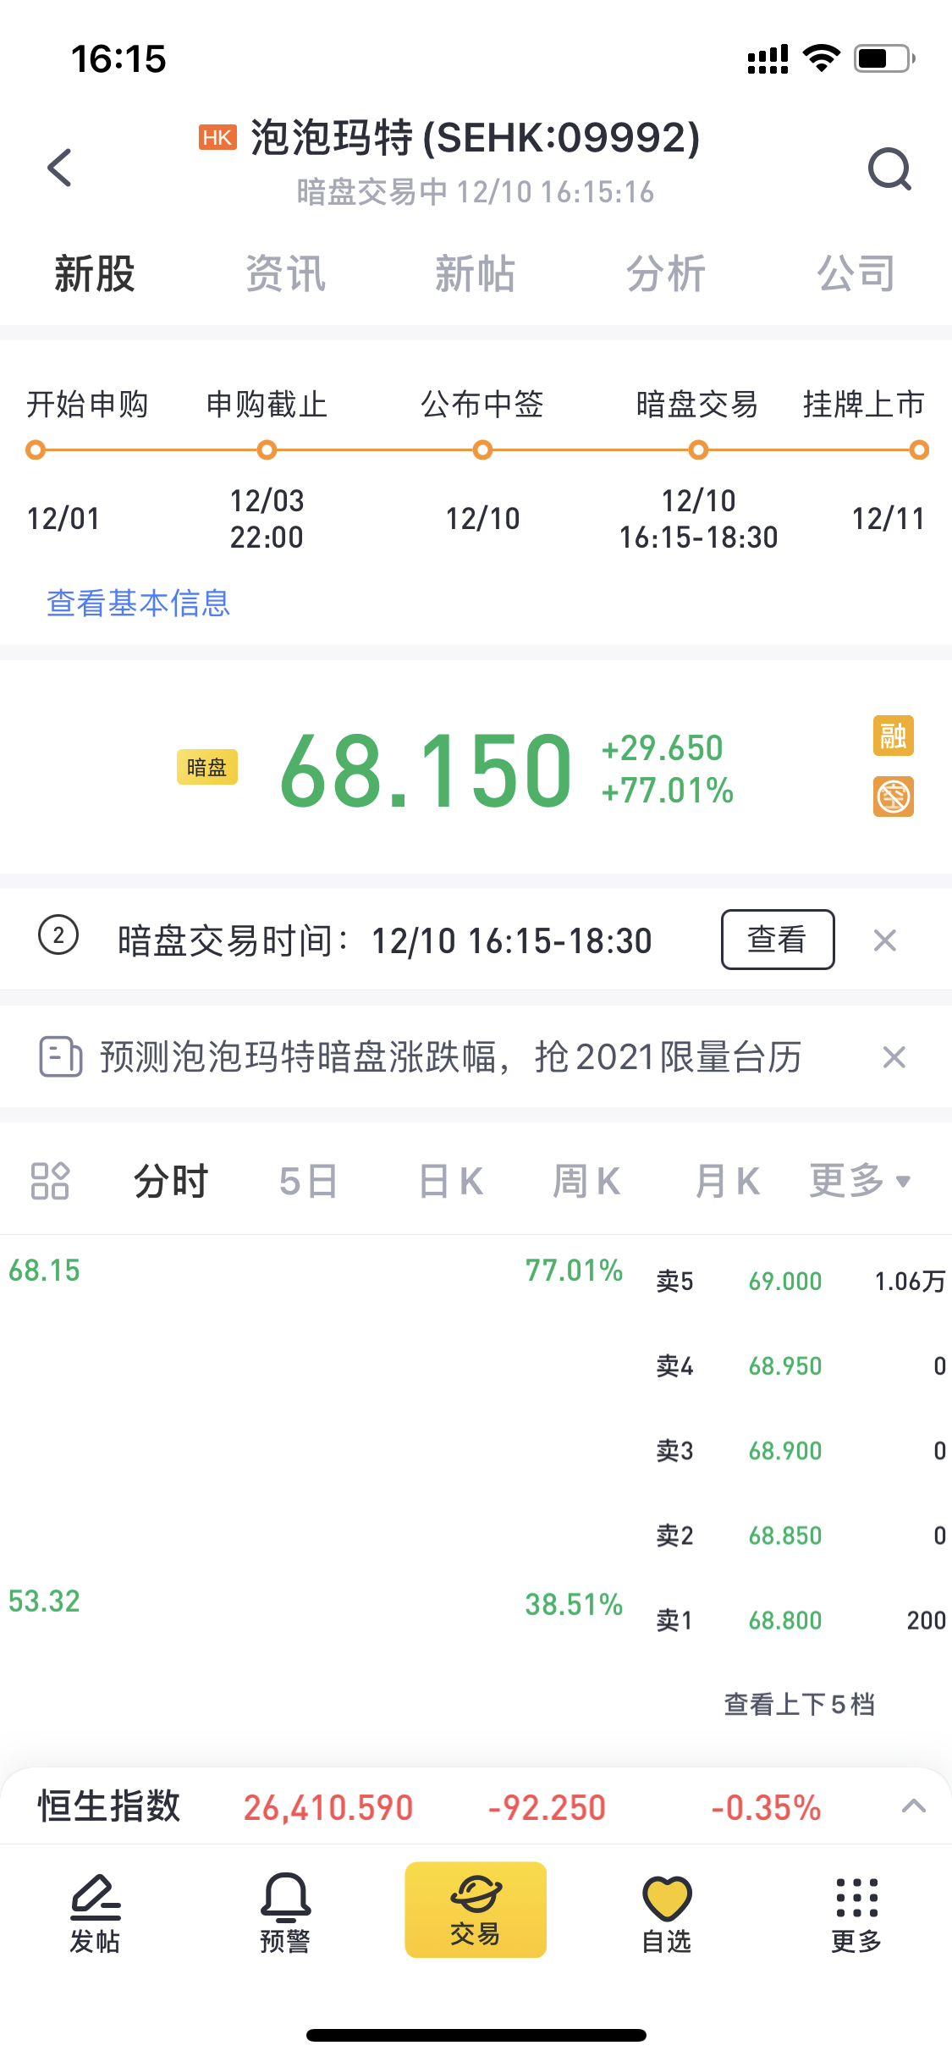Switch to 新股 tab
The height and width of the screenshot is (2062, 952).
coord(95,274)
